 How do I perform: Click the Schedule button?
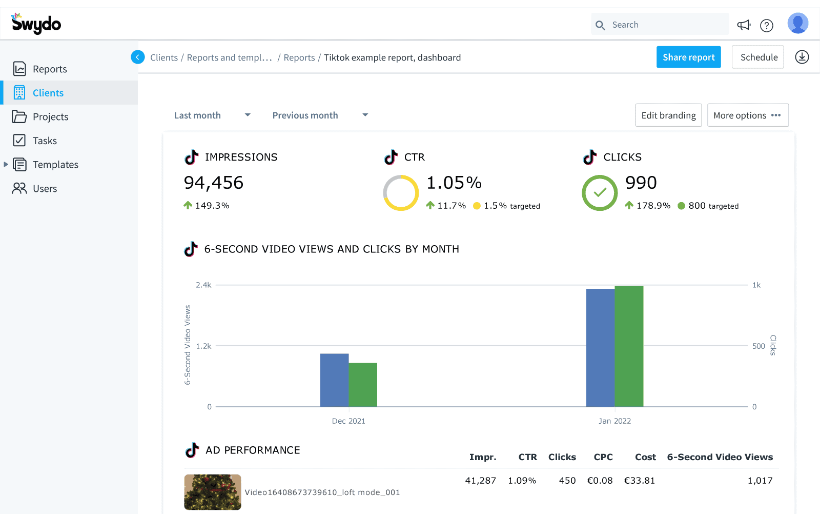[757, 57]
